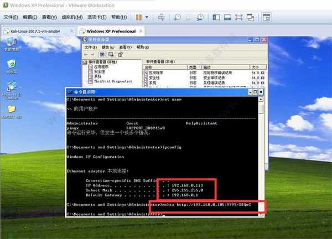Open the 选项卡(T) menu

click(97, 17)
